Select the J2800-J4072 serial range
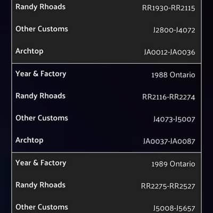 pos(174,30)
